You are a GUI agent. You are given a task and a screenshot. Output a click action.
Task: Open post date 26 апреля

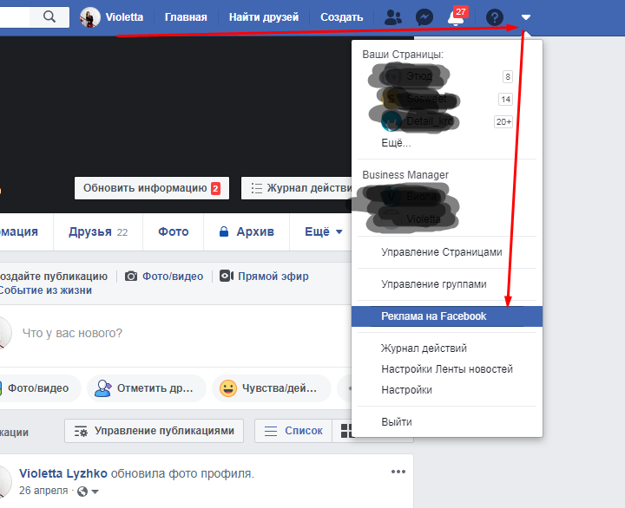(43, 491)
